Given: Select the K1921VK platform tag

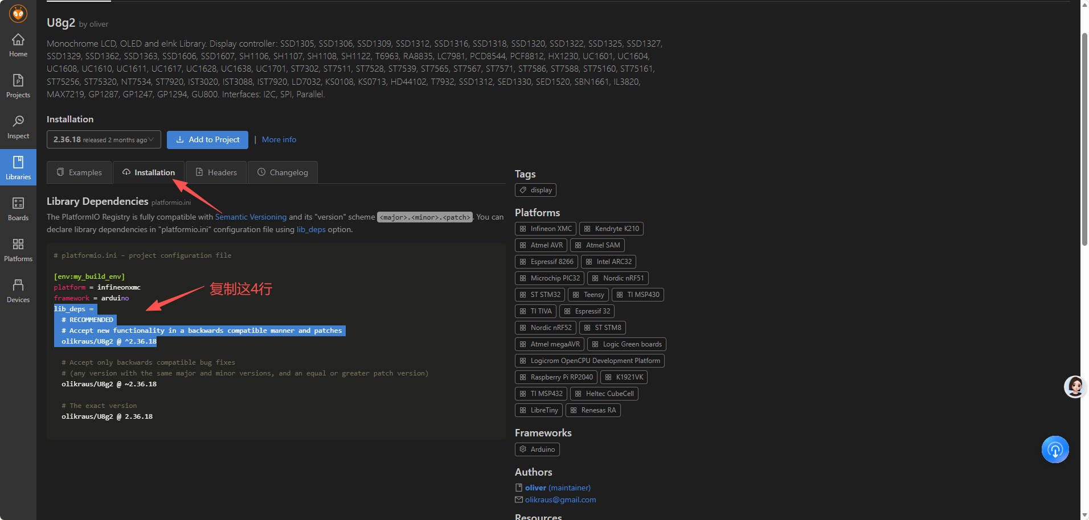Looking at the screenshot, I should (624, 377).
